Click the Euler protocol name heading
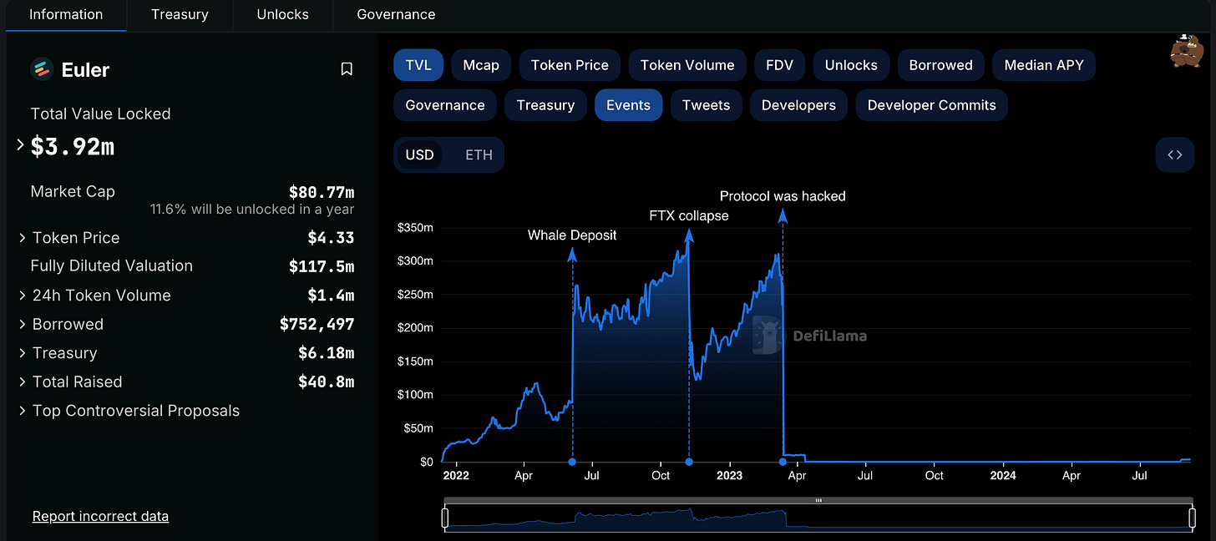The image size is (1216, 541). pos(85,69)
